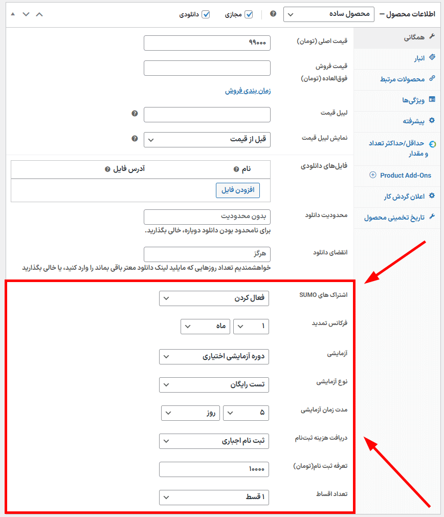Click the tag icon beside انبار tab
This screenshot has width=444, height=517.
432,57
